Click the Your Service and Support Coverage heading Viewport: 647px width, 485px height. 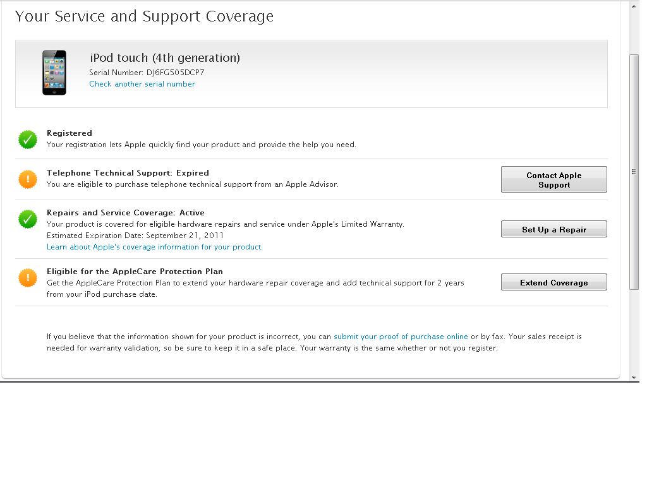point(144,16)
